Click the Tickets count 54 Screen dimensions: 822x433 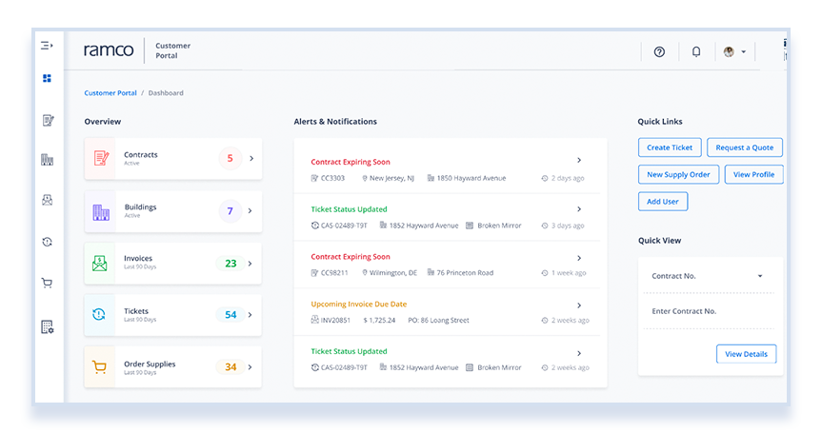231,315
